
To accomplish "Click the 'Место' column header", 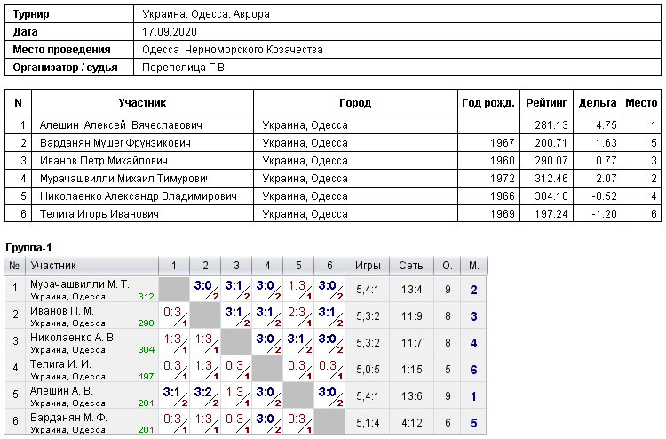I will (x=641, y=103).
